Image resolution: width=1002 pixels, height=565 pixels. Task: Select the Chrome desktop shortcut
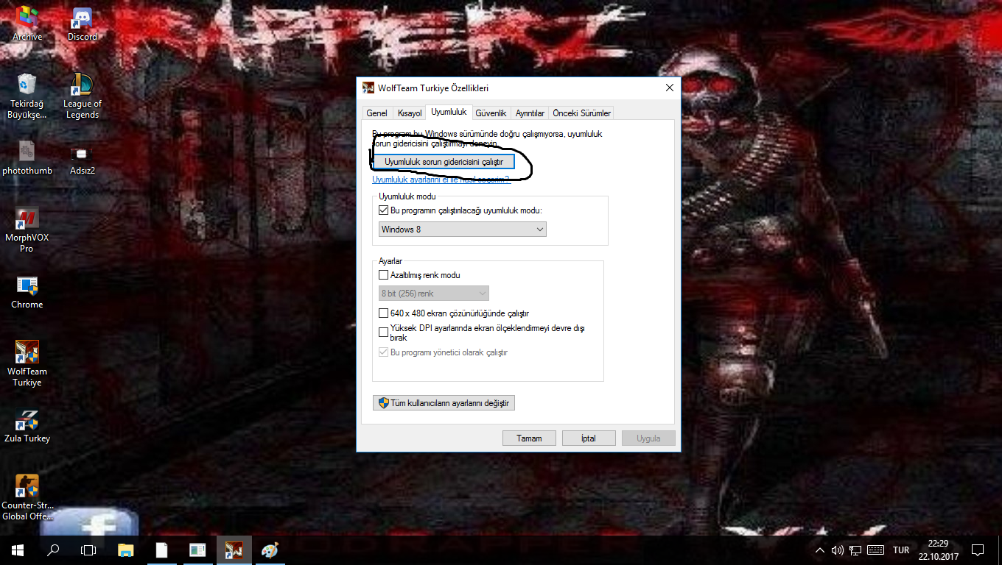coord(27,292)
